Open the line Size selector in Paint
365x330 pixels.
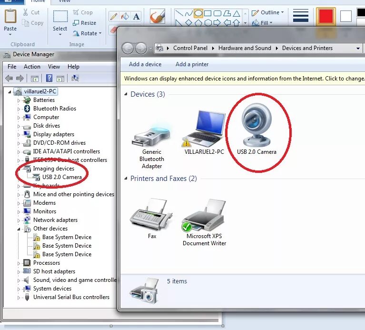click(x=301, y=16)
